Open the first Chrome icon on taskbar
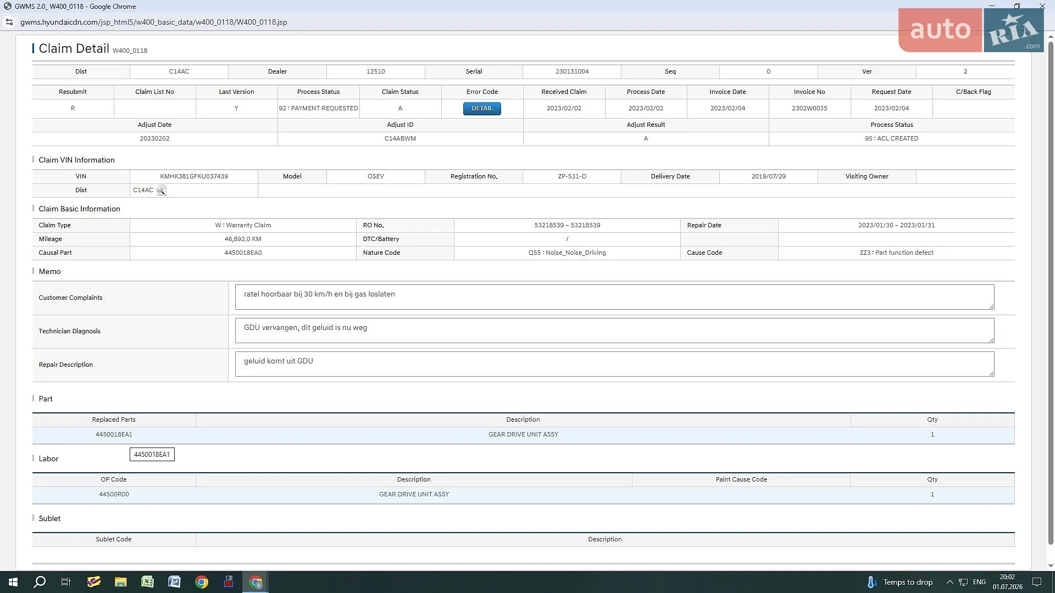The image size is (1055, 593). click(x=202, y=582)
